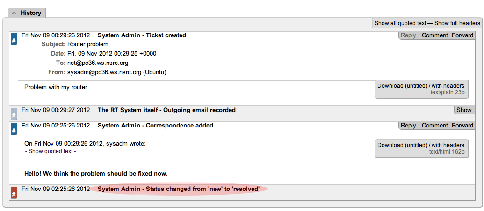Click the red # anchor for Status changed
Screen dimensions: 484x211
(x=14, y=192)
